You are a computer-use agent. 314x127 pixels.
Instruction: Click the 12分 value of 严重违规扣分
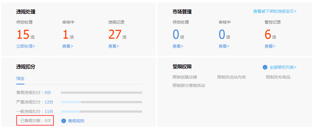pyautogui.click(x=49, y=102)
